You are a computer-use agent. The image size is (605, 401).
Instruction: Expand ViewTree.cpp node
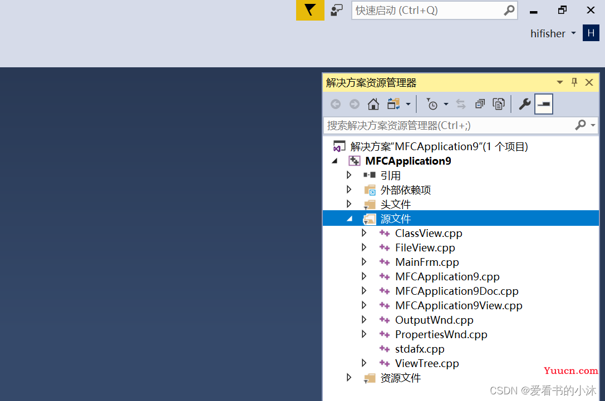point(364,363)
